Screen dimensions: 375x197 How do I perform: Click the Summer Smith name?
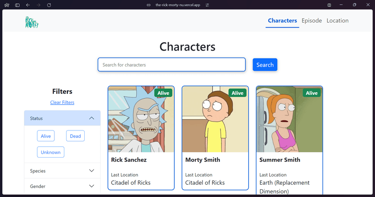click(279, 160)
